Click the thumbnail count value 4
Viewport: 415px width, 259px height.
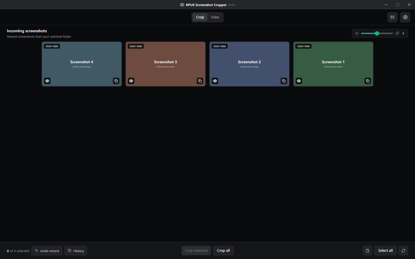coord(403,33)
